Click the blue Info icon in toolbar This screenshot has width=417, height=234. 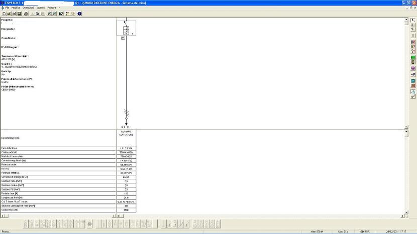click(x=79, y=14)
